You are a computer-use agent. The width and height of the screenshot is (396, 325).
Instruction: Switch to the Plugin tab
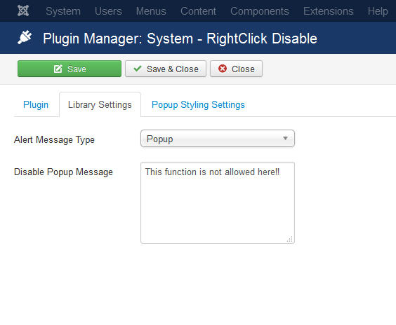[36, 104]
